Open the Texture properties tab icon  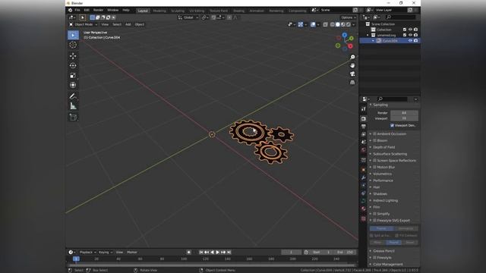364,218
